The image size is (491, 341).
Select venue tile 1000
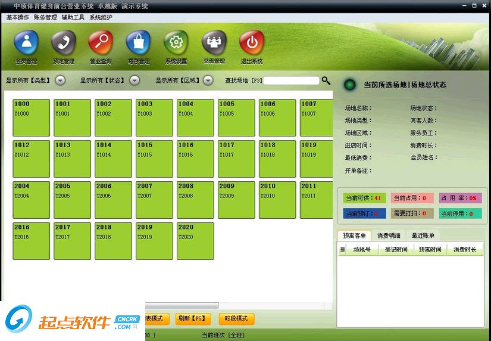tap(32, 117)
